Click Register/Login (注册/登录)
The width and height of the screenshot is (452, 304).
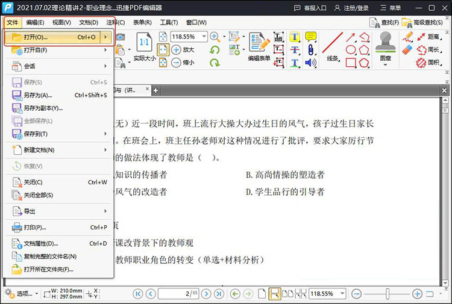(x=351, y=8)
